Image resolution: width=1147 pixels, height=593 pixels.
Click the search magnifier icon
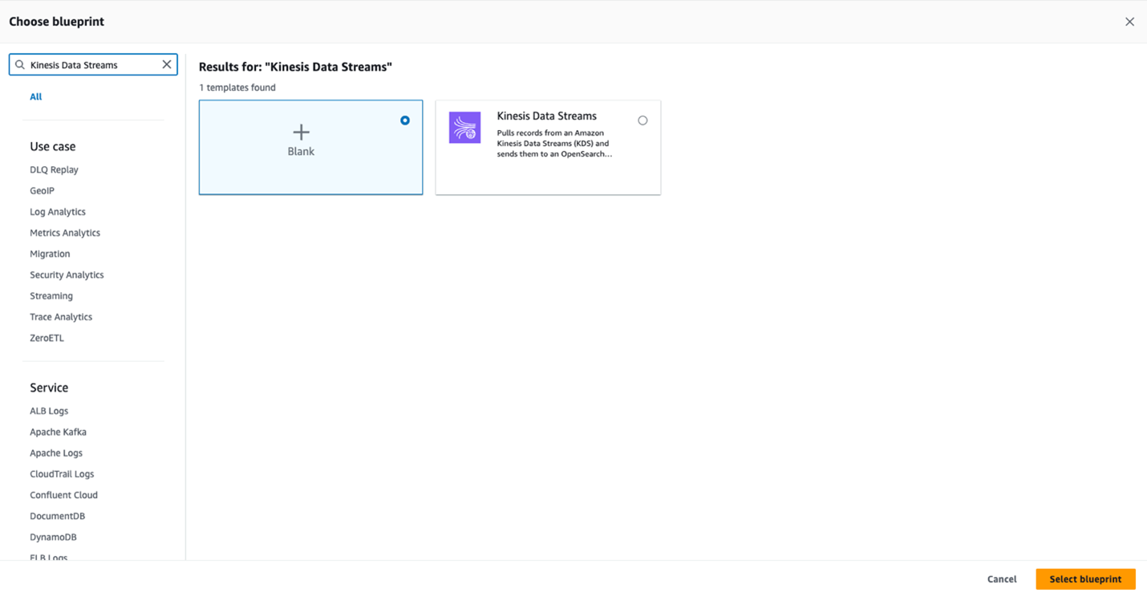[x=20, y=65]
